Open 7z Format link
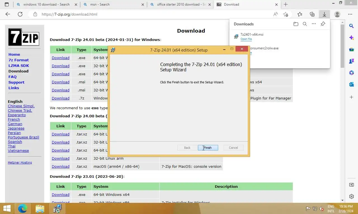358x214 pixels. click(18, 60)
